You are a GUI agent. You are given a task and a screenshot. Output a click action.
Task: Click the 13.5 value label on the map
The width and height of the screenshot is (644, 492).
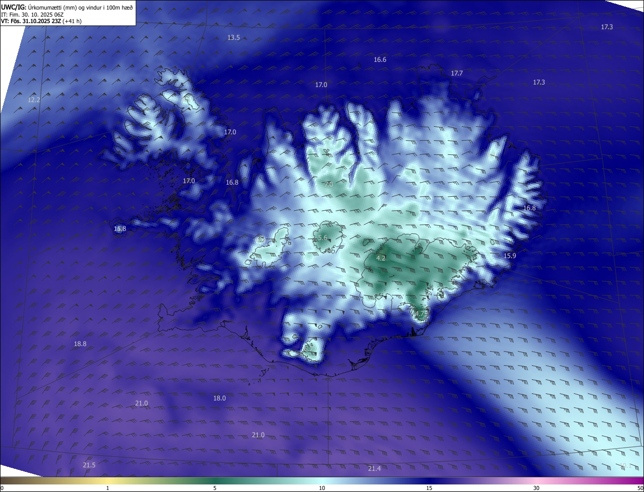(x=233, y=37)
